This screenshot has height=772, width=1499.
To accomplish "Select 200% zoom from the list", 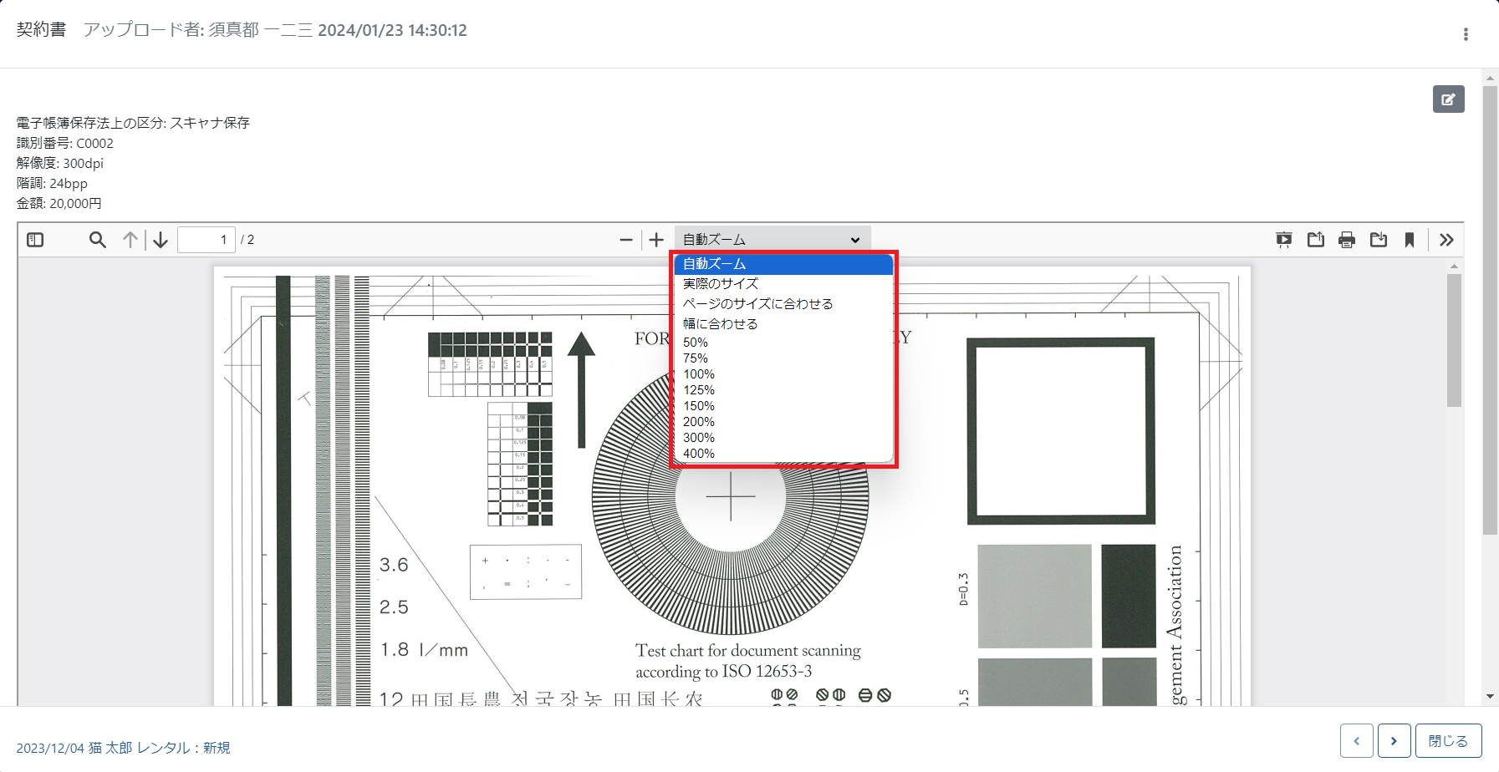I will click(x=697, y=422).
